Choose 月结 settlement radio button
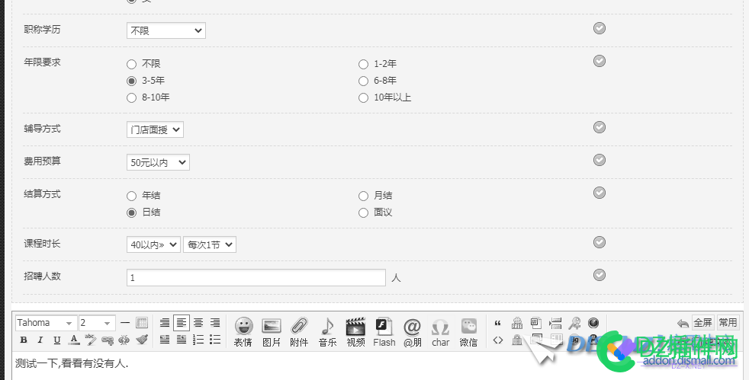The height and width of the screenshot is (380, 749). [x=364, y=196]
